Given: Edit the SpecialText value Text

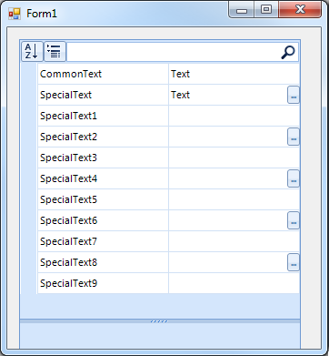Looking at the screenshot, I should click(180, 95).
